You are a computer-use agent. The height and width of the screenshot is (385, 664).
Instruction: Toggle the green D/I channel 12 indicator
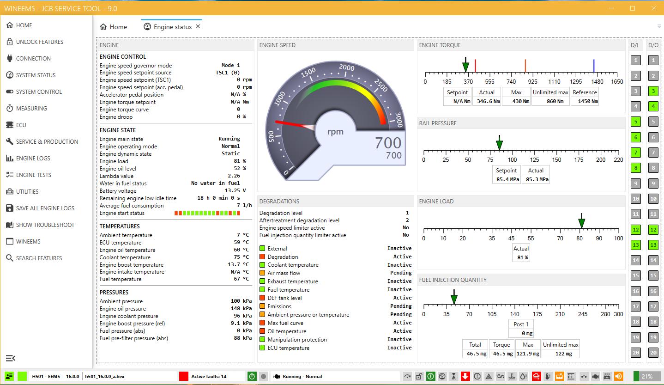click(x=635, y=229)
